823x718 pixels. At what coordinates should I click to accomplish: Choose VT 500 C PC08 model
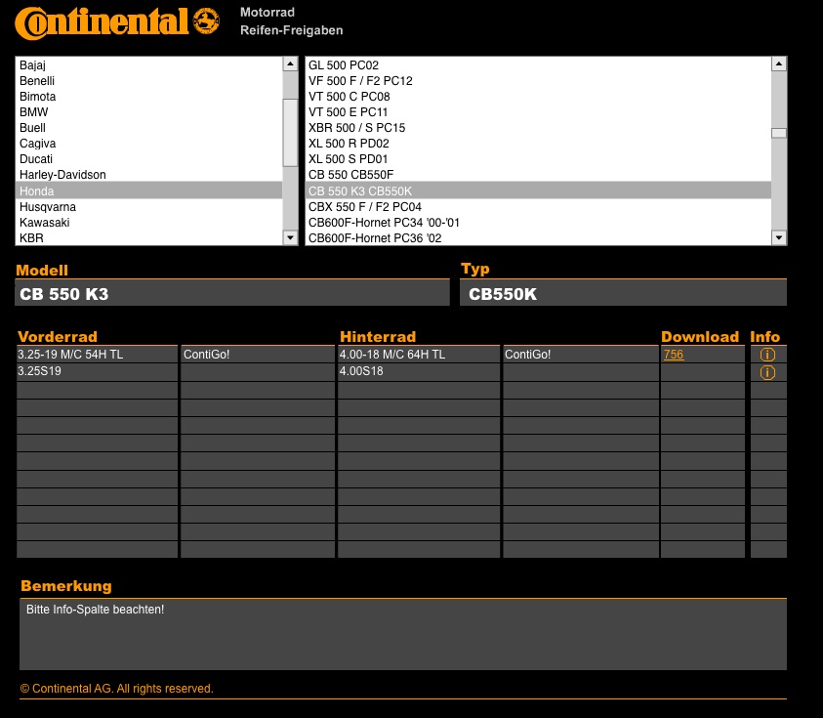tap(539, 97)
